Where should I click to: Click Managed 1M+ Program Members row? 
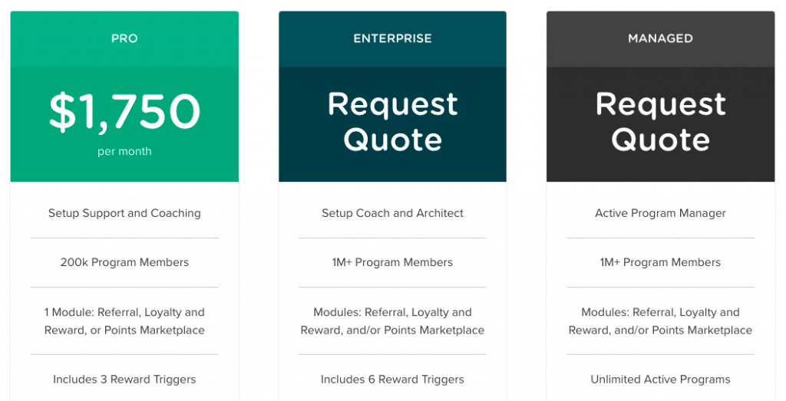[660, 262]
